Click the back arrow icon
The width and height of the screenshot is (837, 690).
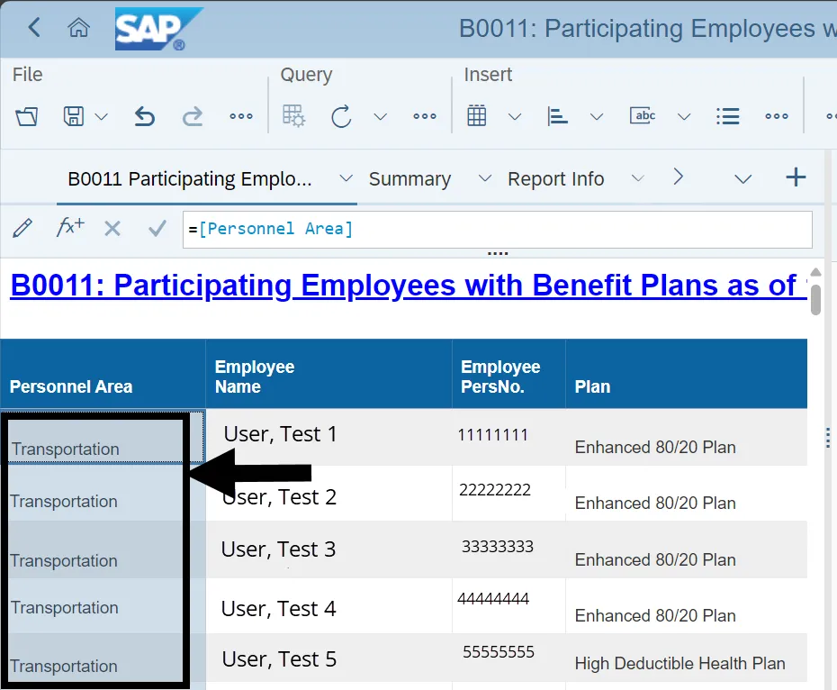34,28
